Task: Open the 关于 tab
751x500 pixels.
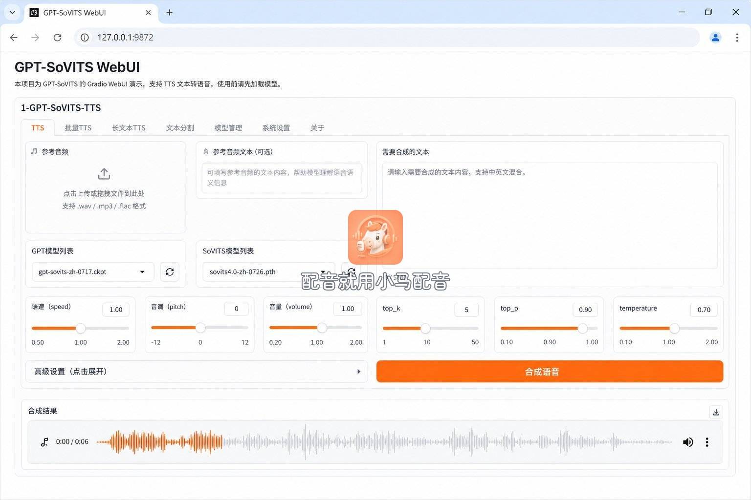Action: pyautogui.click(x=317, y=128)
